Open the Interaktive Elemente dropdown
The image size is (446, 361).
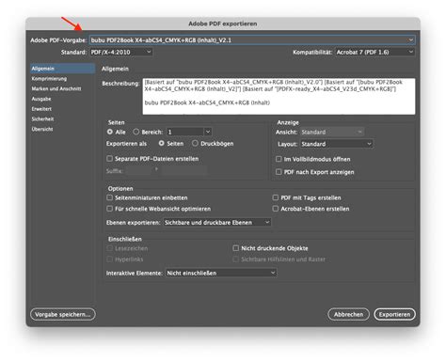(221, 273)
